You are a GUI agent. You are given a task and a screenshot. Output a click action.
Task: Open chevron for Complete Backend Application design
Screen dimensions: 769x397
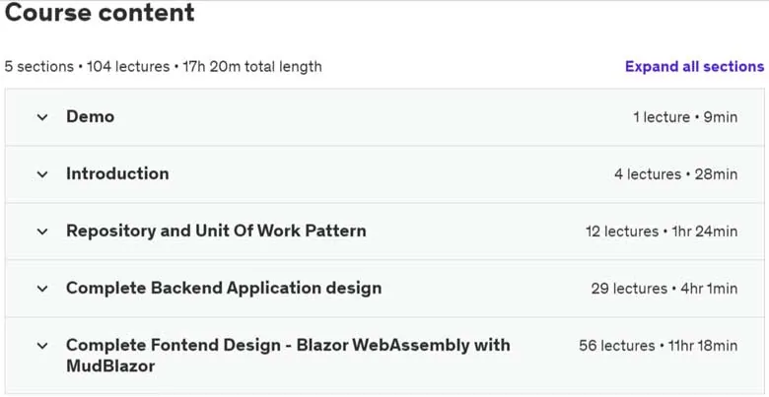click(42, 289)
